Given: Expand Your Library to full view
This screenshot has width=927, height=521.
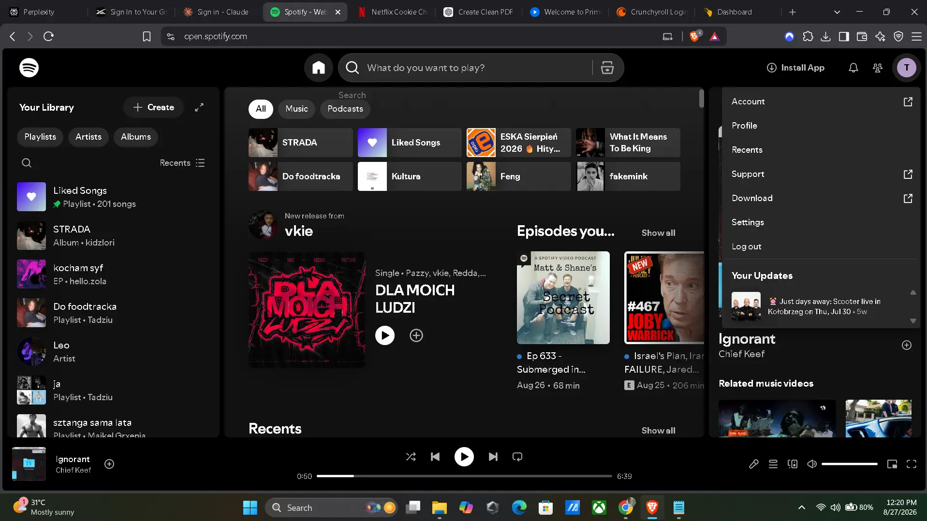Looking at the screenshot, I should pos(199,107).
